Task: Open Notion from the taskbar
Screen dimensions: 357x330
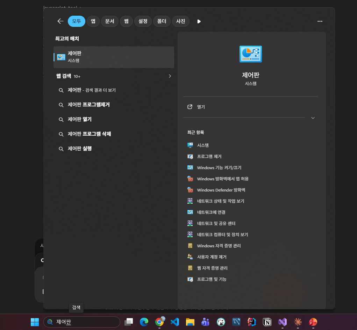Action: [267, 322]
